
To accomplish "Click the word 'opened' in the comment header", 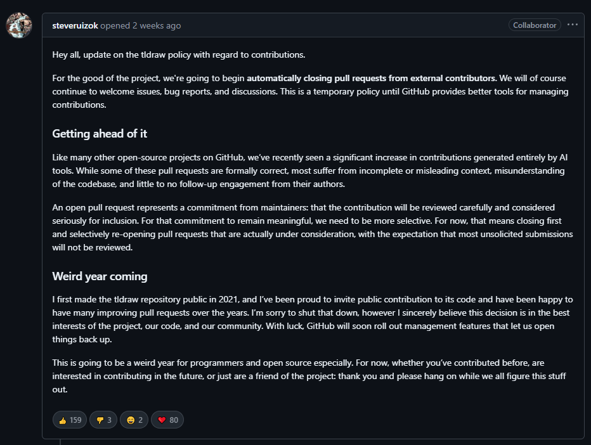I will tap(114, 25).
